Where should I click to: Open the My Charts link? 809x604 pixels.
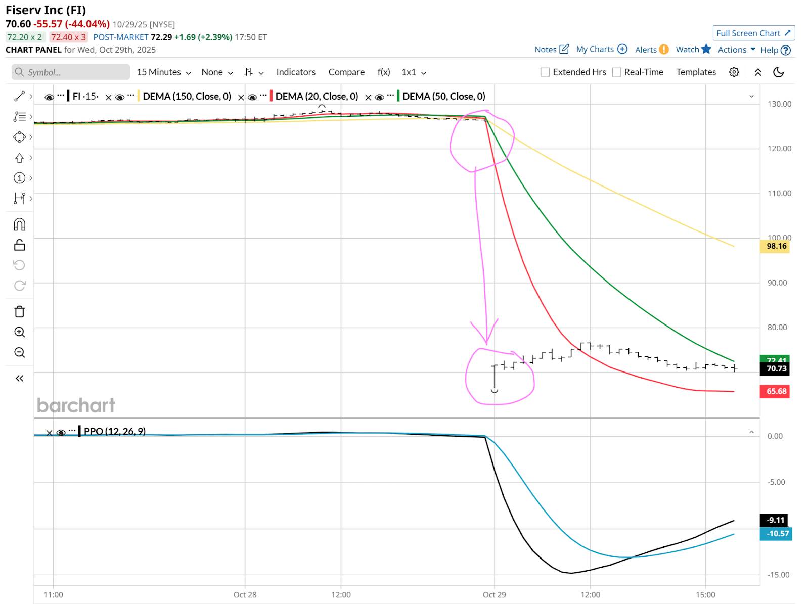595,49
